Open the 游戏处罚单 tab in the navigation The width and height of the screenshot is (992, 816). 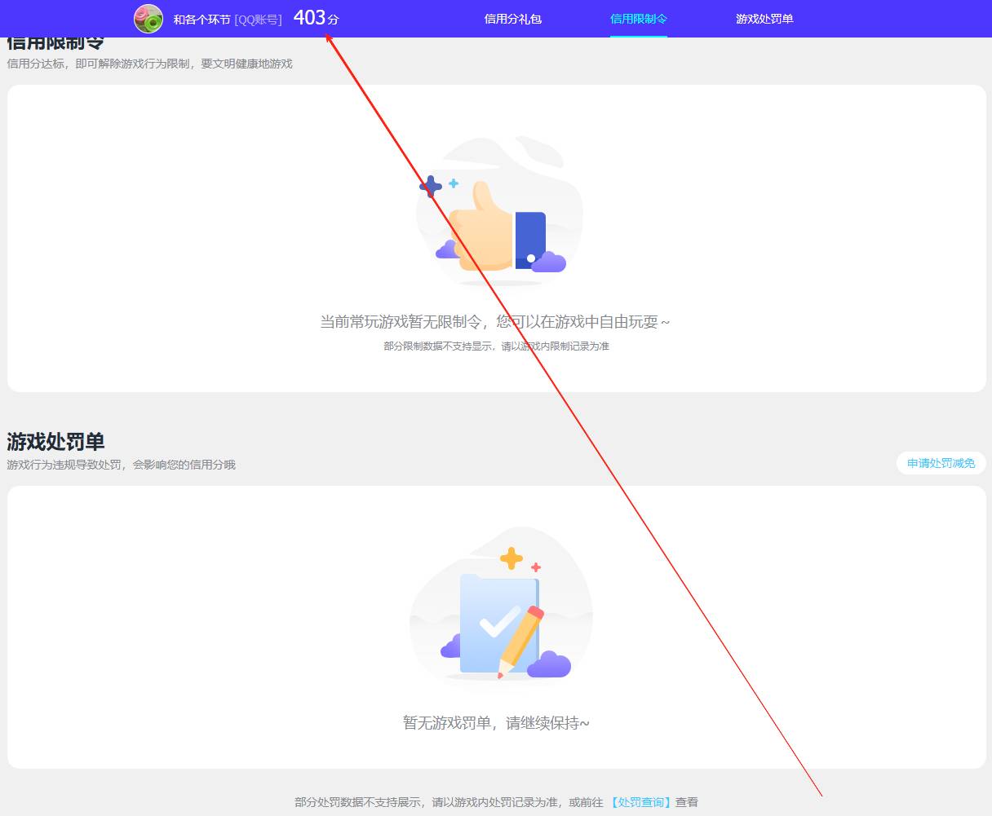762,18
